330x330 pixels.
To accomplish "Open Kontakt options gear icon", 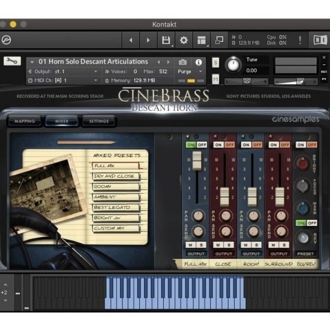I will pyautogui.click(x=184, y=40).
